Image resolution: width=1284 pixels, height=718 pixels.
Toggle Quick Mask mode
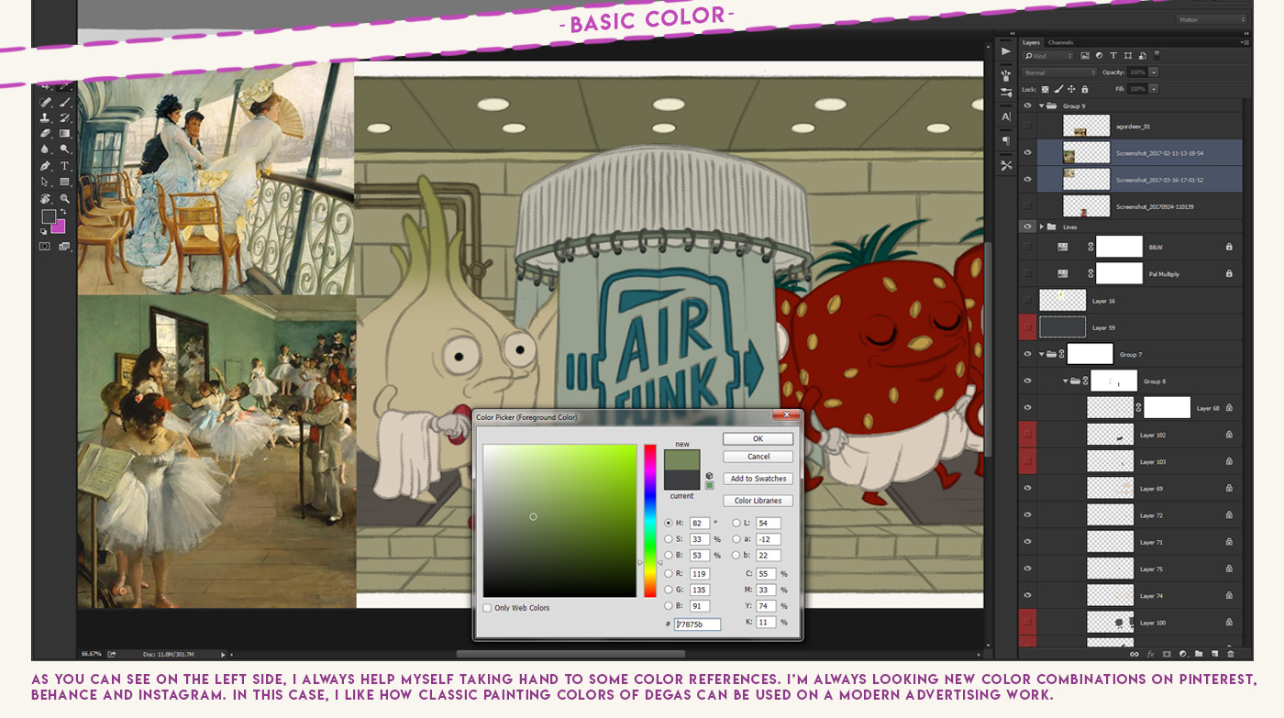click(44, 246)
